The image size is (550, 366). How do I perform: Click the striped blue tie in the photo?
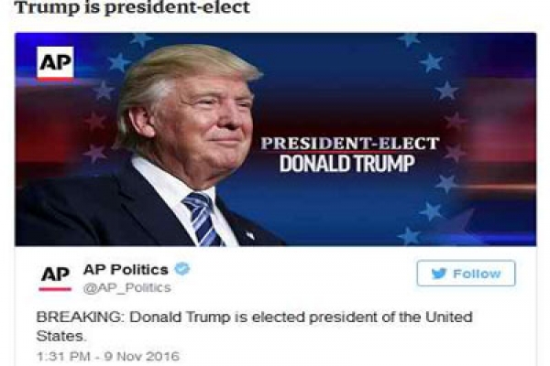pos(203,219)
